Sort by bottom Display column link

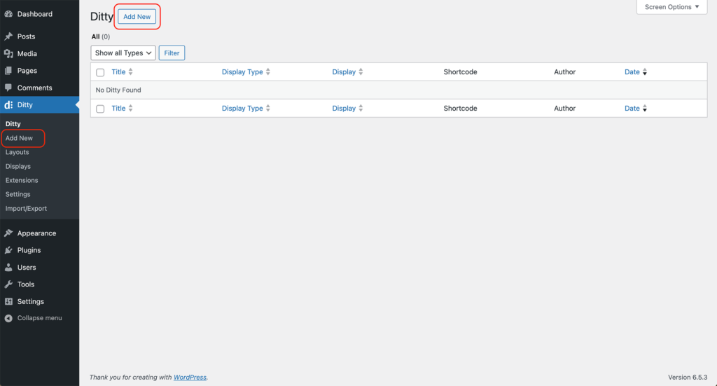tap(344, 109)
